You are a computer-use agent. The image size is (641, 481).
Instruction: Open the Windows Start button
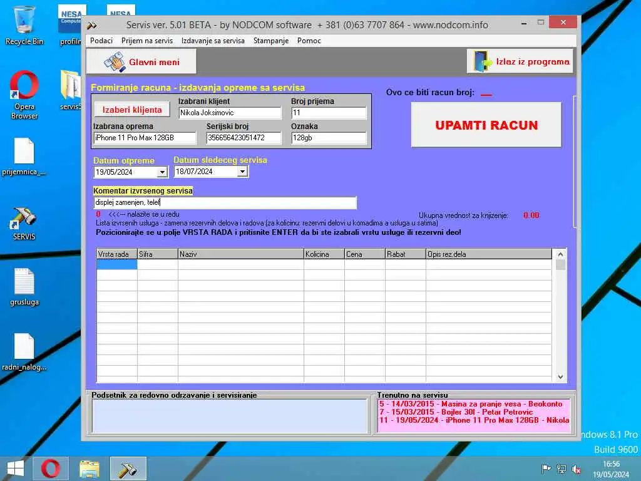click(16, 468)
